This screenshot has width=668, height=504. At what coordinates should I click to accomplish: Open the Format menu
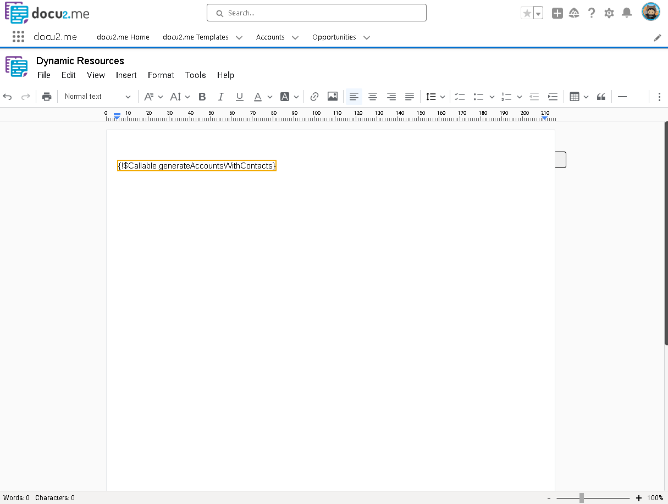pos(161,75)
